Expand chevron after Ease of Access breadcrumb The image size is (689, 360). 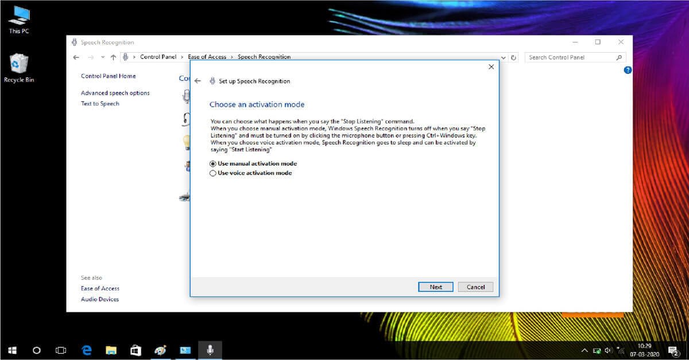232,57
